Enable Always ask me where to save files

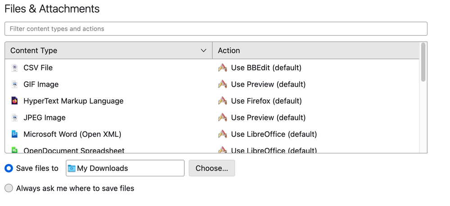pos(9,188)
